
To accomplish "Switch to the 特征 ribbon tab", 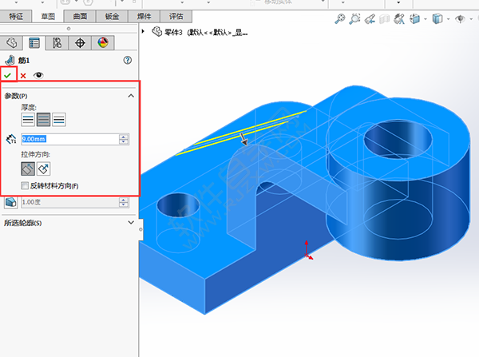I will (x=16, y=16).
